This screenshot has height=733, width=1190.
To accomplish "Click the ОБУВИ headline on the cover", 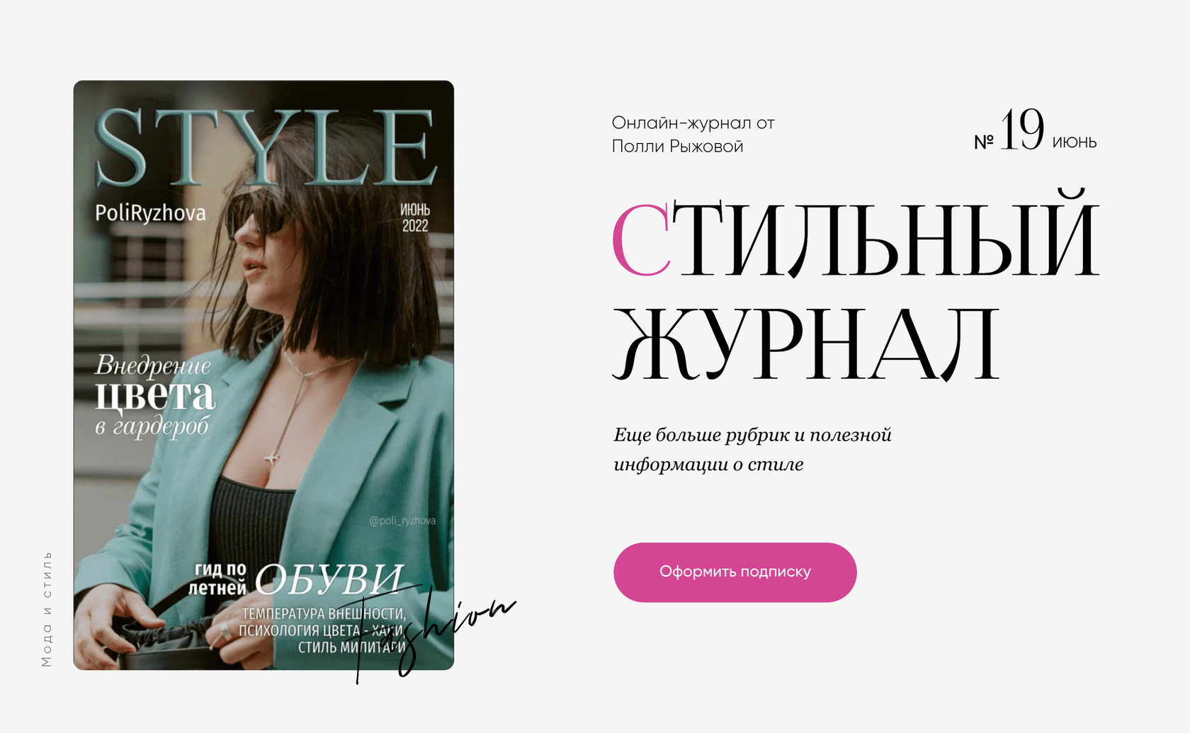I will [329, 580].
